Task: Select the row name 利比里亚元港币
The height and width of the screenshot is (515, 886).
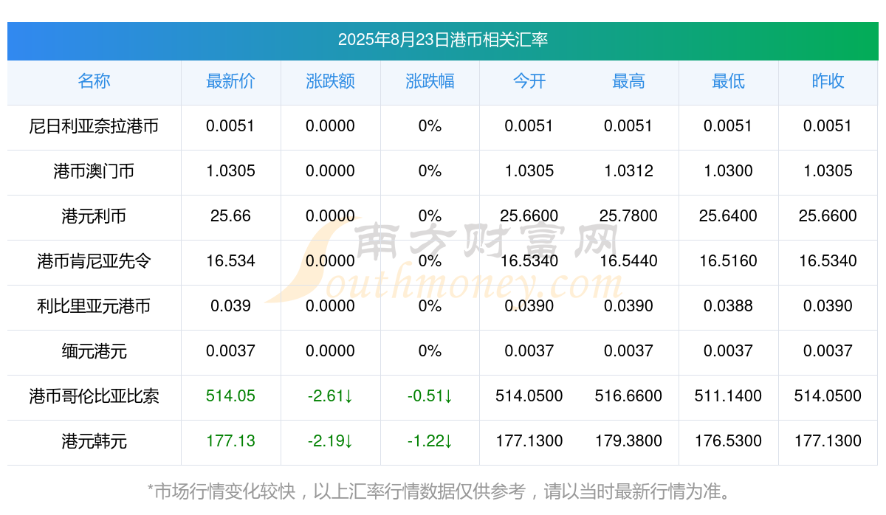Action: pos(94,306)
